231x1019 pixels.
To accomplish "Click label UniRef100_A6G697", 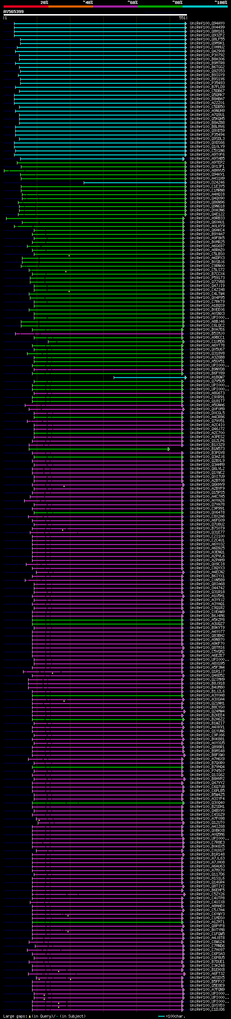I will (x=207, y=246).
